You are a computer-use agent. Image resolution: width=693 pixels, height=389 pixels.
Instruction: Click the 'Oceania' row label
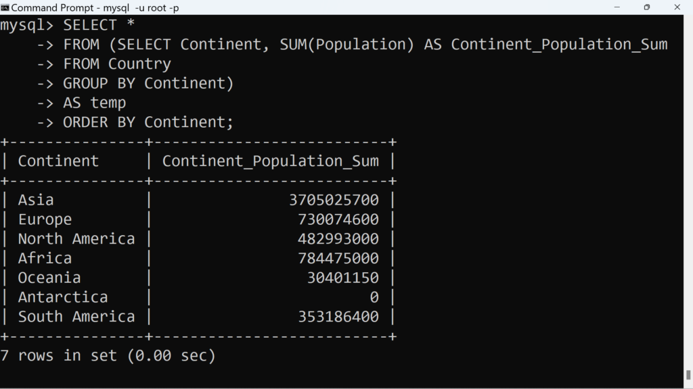(x=49, y=278)
